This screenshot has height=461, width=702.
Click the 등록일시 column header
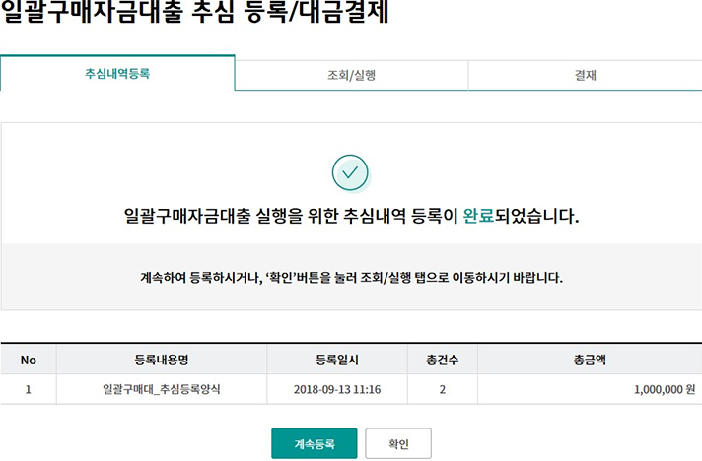click(x=336, y=360)
